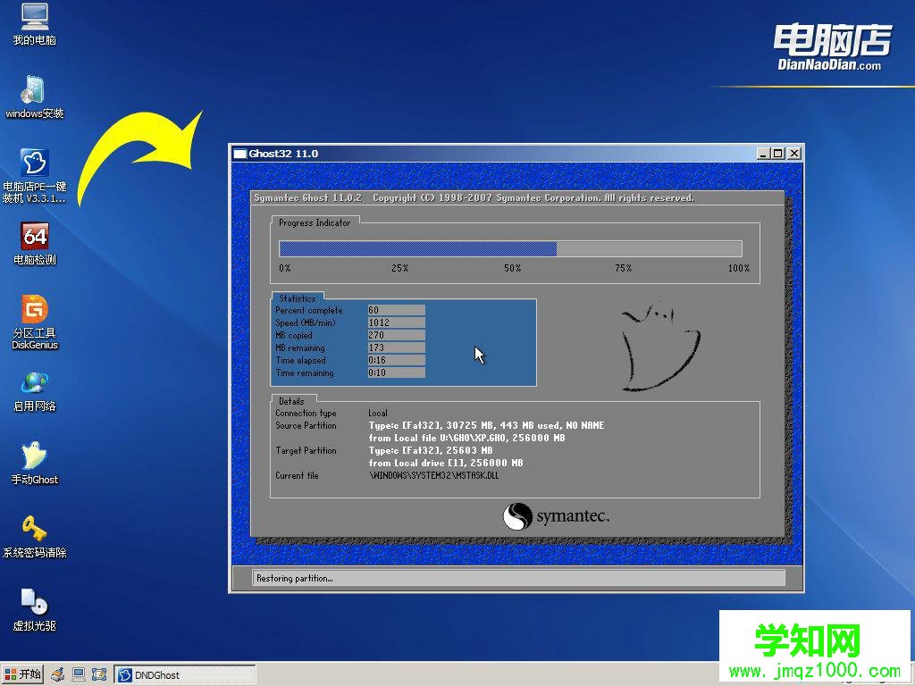Click the Connection type value Local

(x=378, y=413)
